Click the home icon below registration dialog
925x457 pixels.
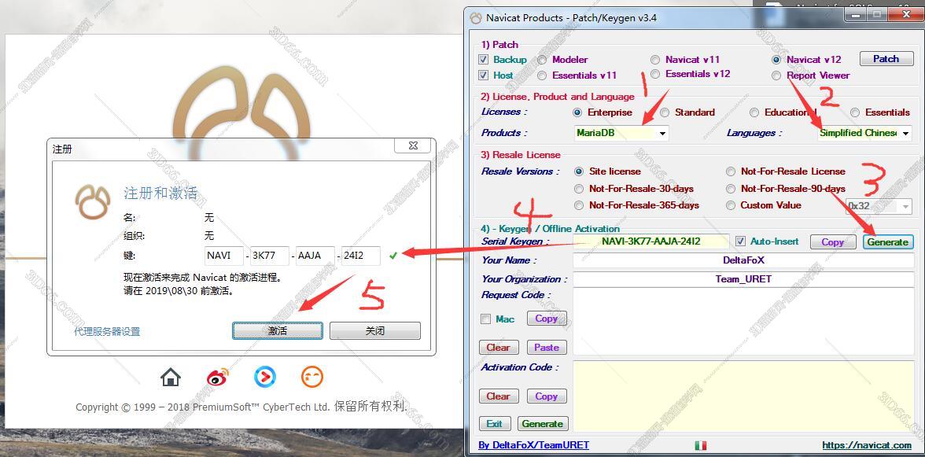(x=171, y=377)
